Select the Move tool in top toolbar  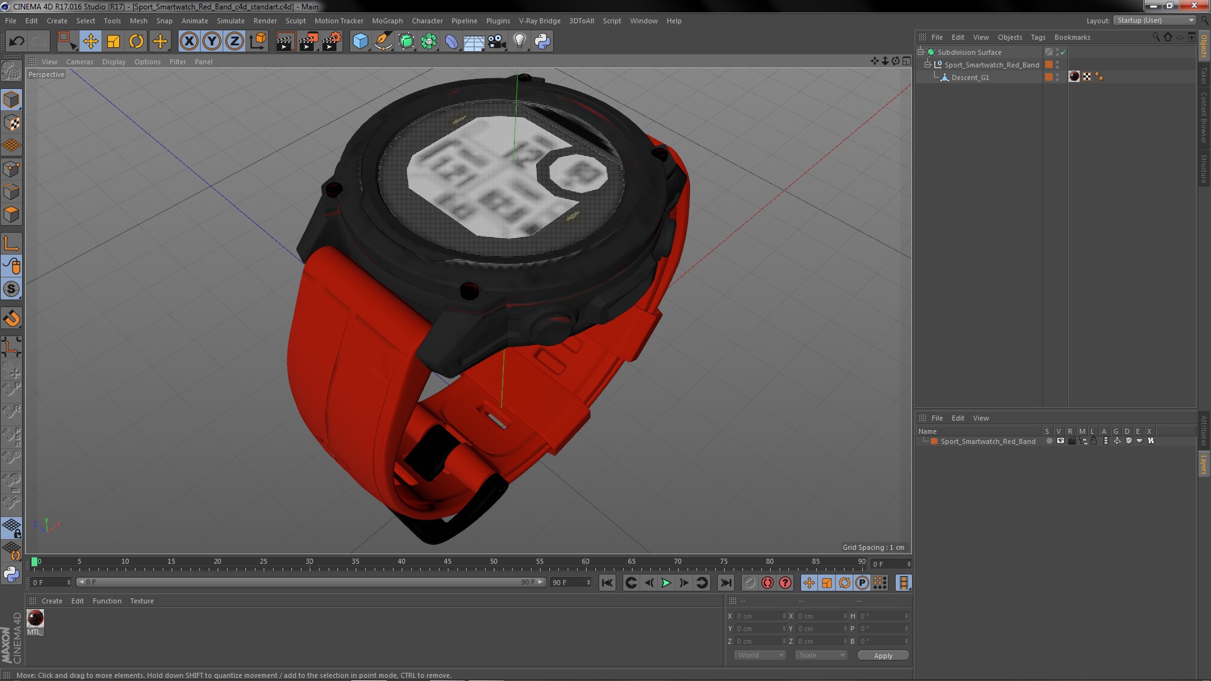[90, 42]
